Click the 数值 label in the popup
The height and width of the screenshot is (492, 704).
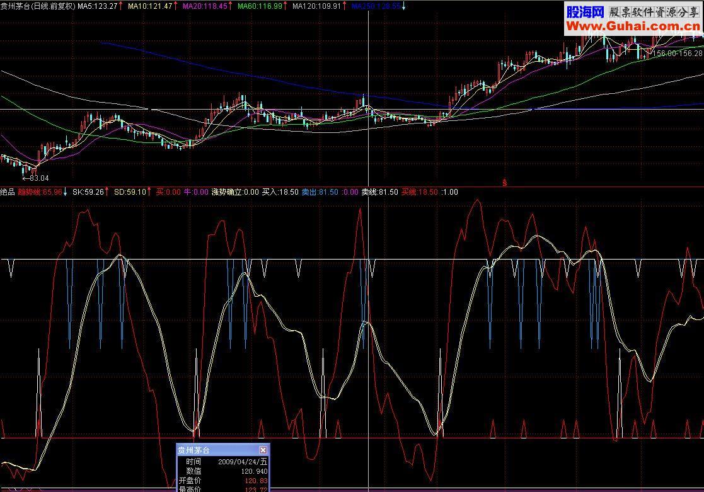pos(193,471)
